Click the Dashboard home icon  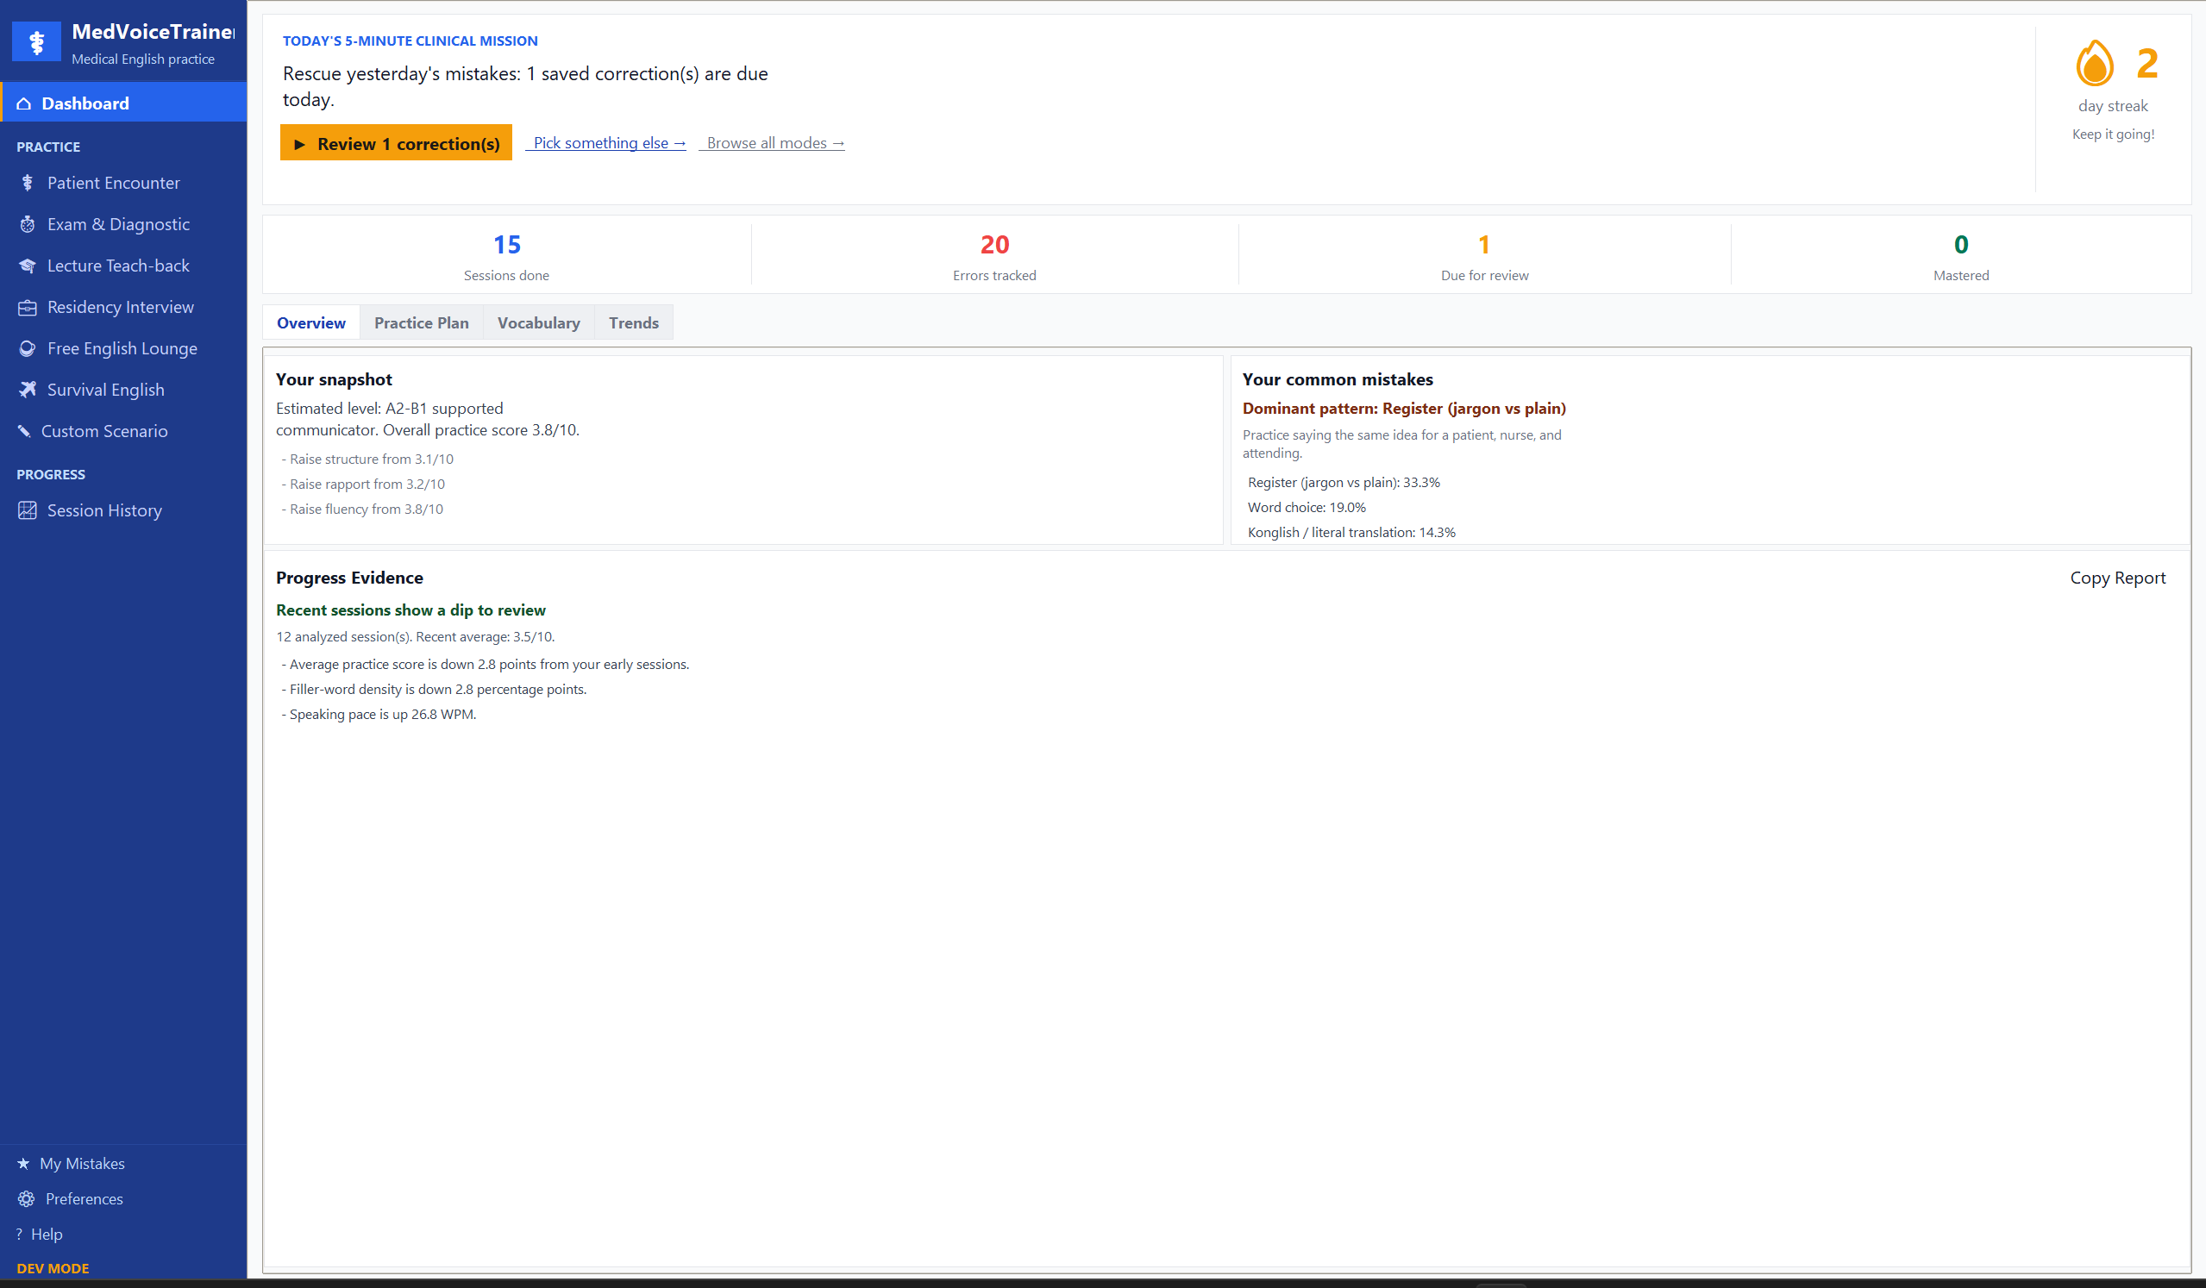[x=23, y=103]
